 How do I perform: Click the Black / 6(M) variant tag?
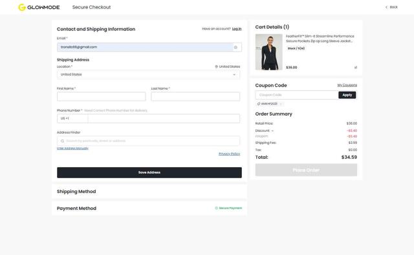296,48
